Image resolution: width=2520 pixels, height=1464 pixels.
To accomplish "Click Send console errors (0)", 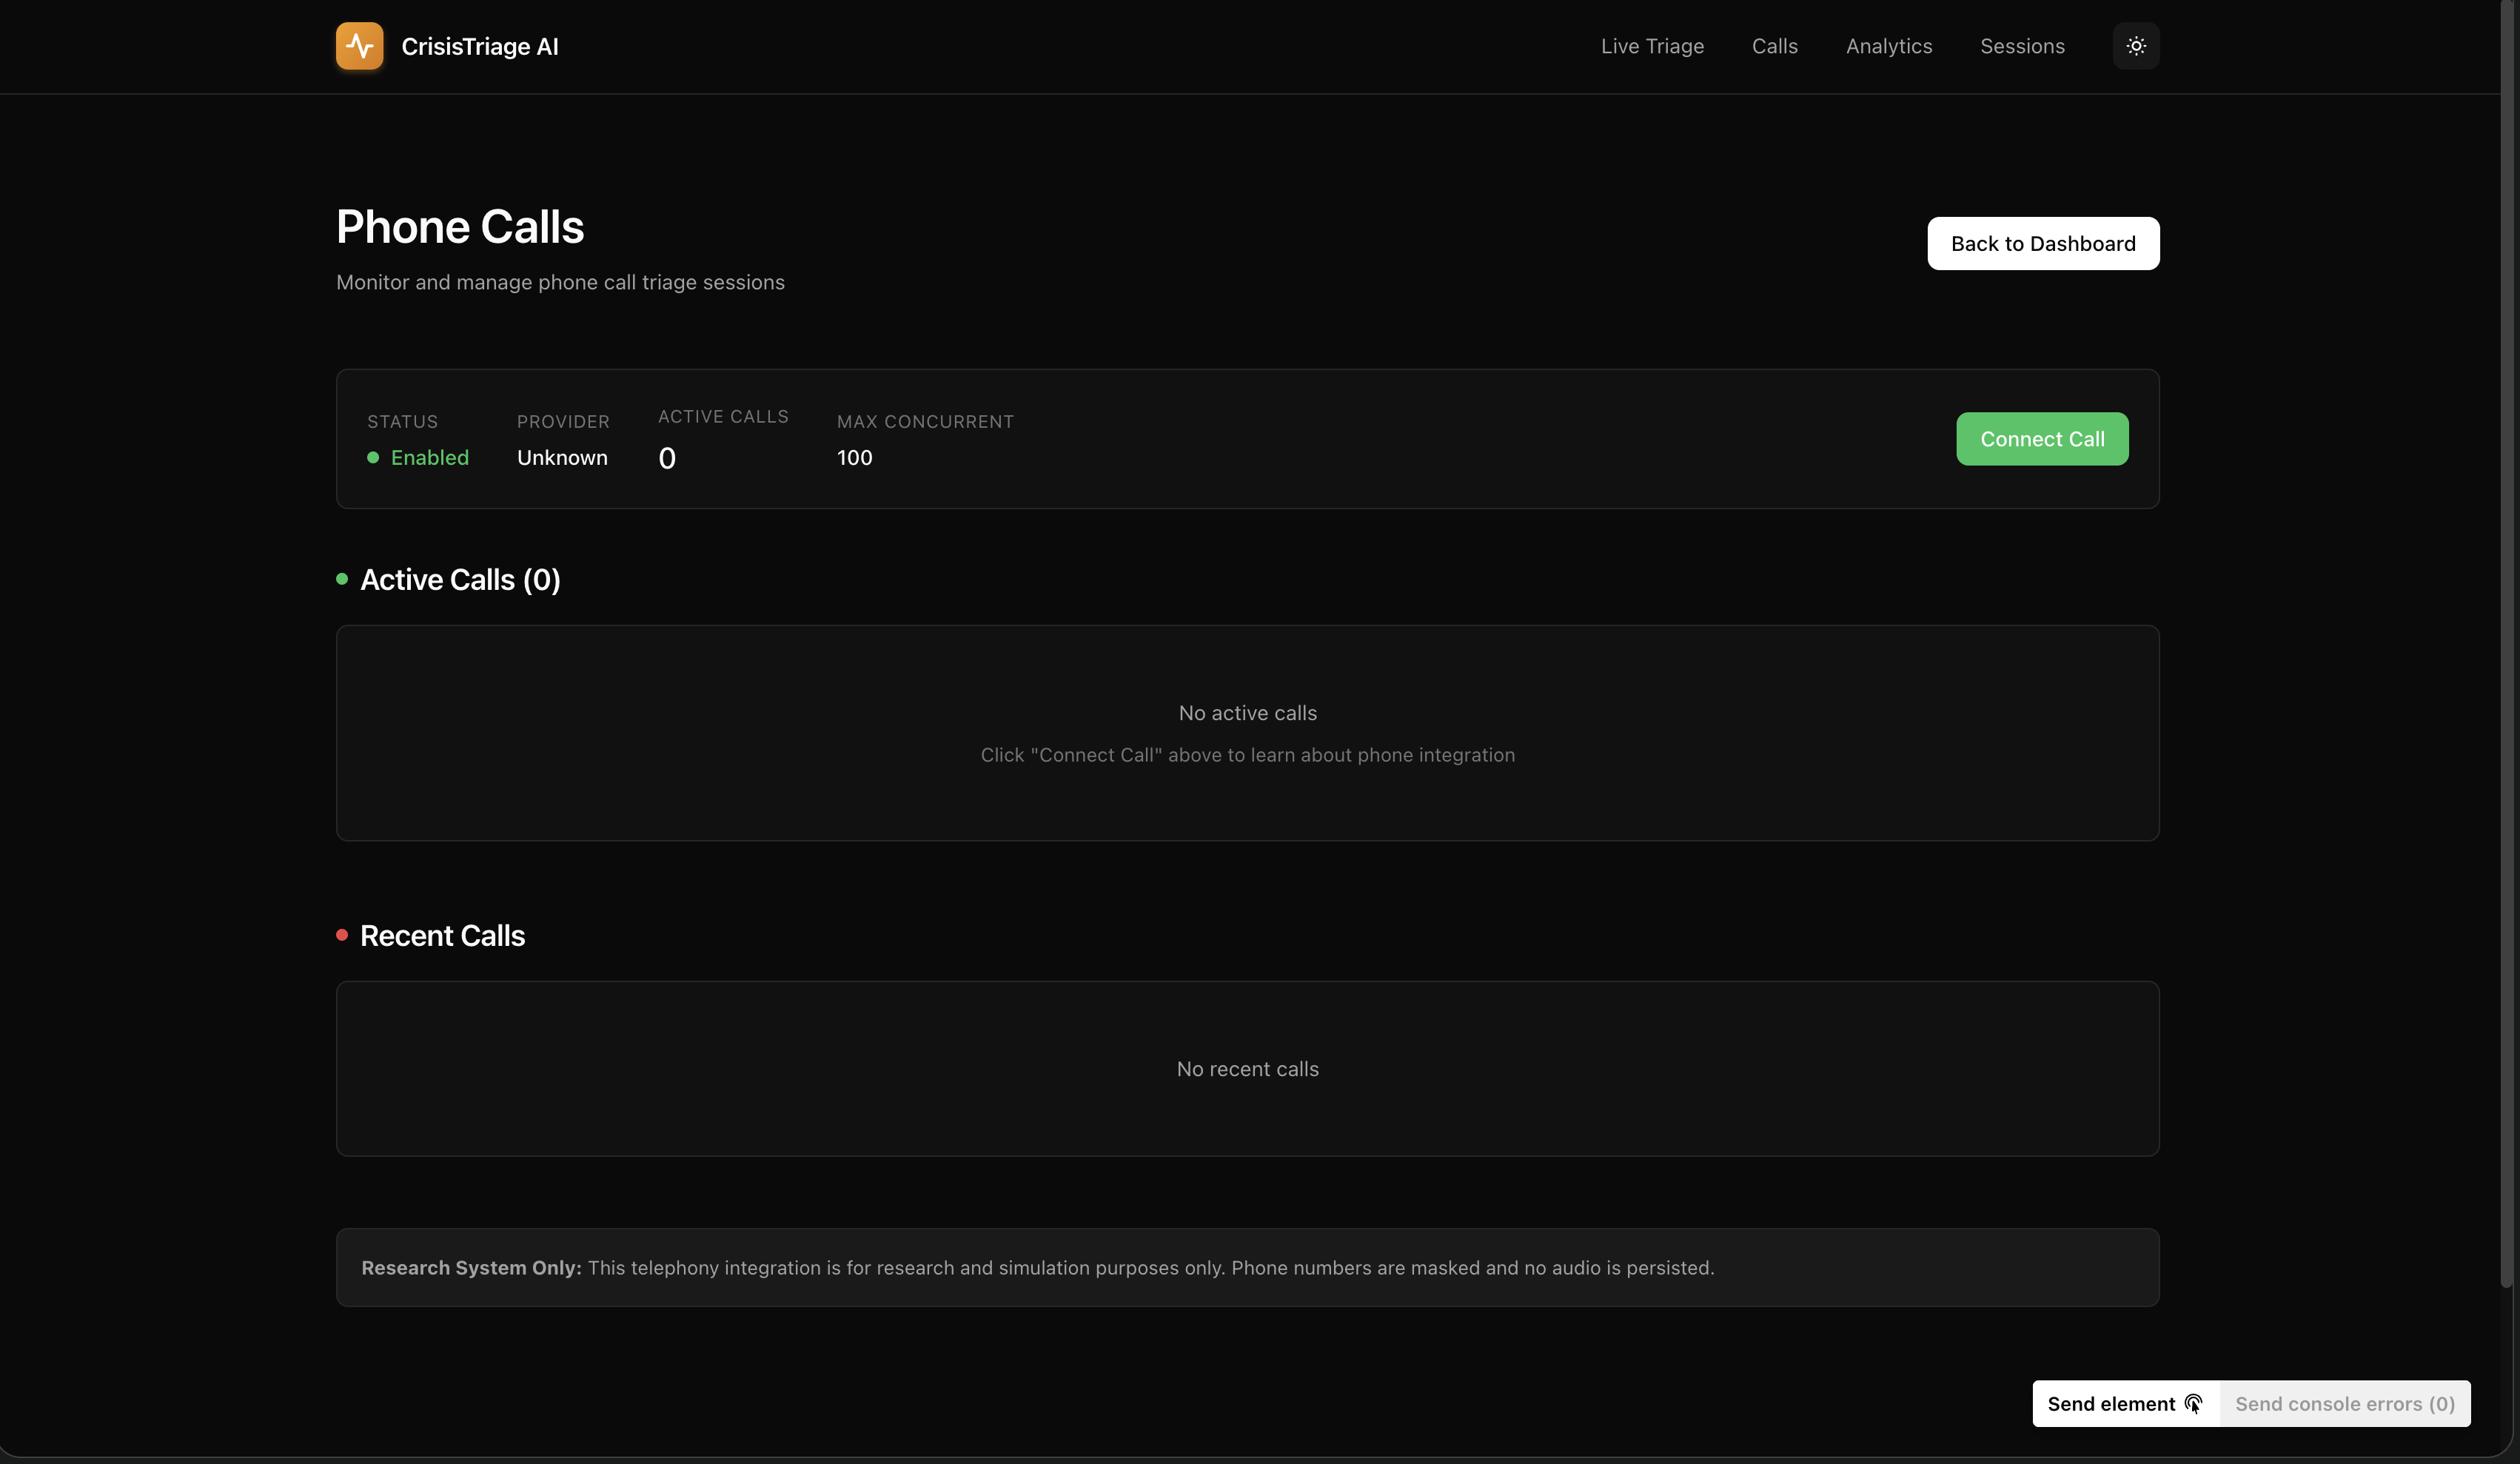I will tap(2347, 1403).
